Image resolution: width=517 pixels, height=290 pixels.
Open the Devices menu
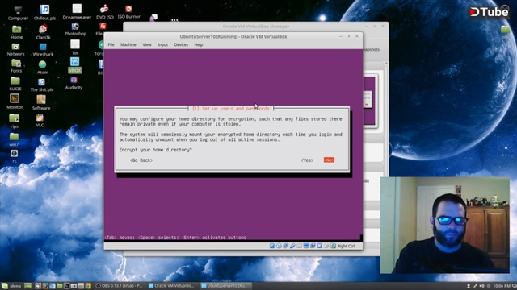(x=181, y=45)
